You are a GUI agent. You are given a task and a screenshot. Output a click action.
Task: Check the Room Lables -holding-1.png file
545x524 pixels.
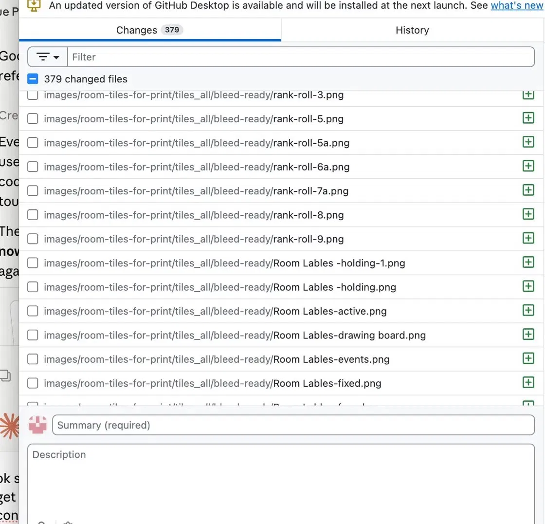(x=33, y=262)
